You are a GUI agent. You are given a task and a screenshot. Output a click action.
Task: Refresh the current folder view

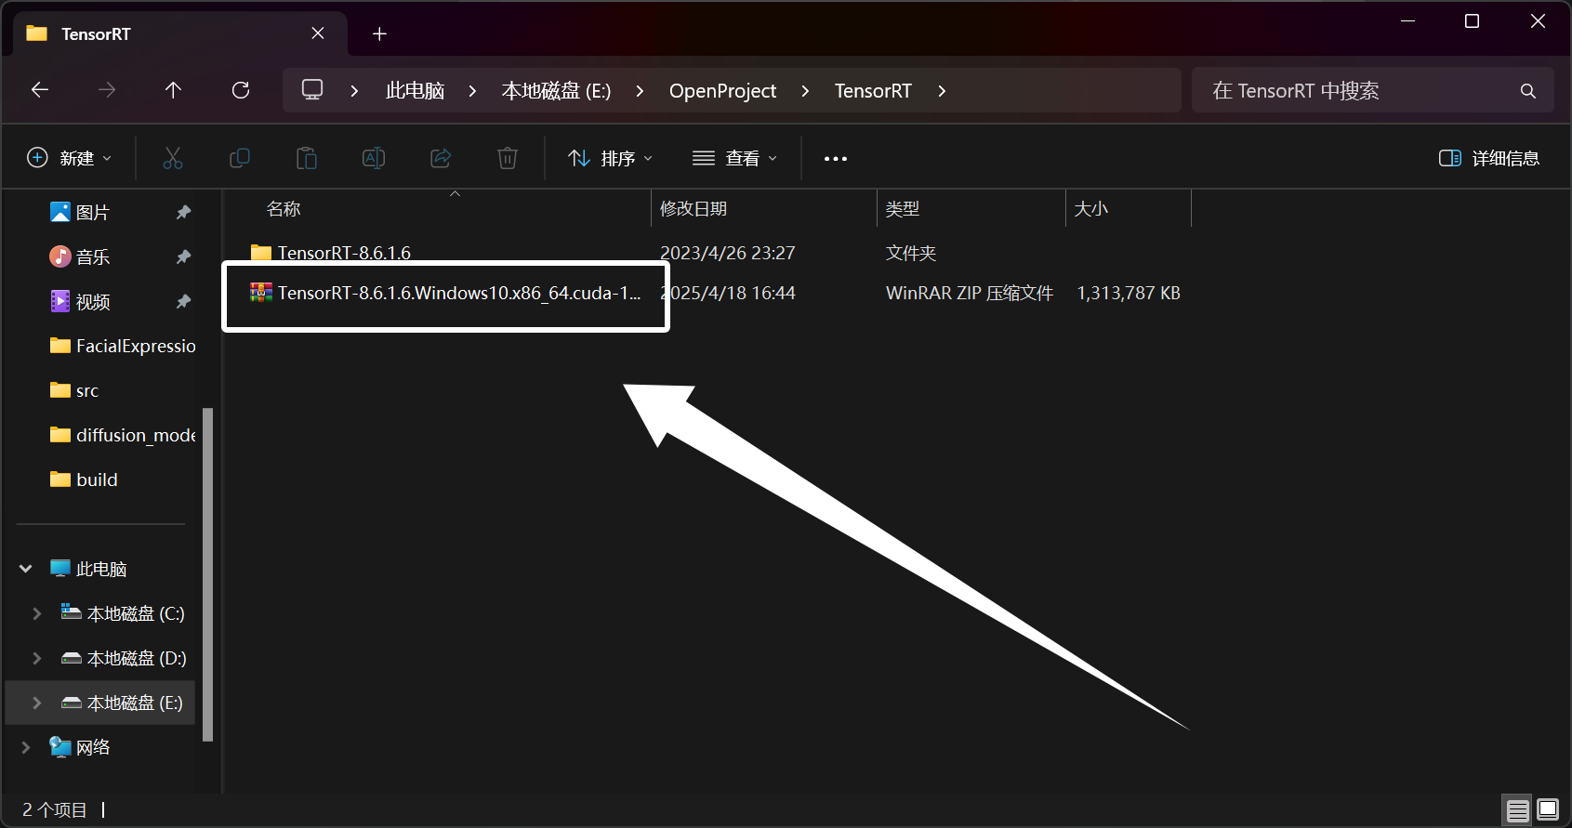coord(241,90)
